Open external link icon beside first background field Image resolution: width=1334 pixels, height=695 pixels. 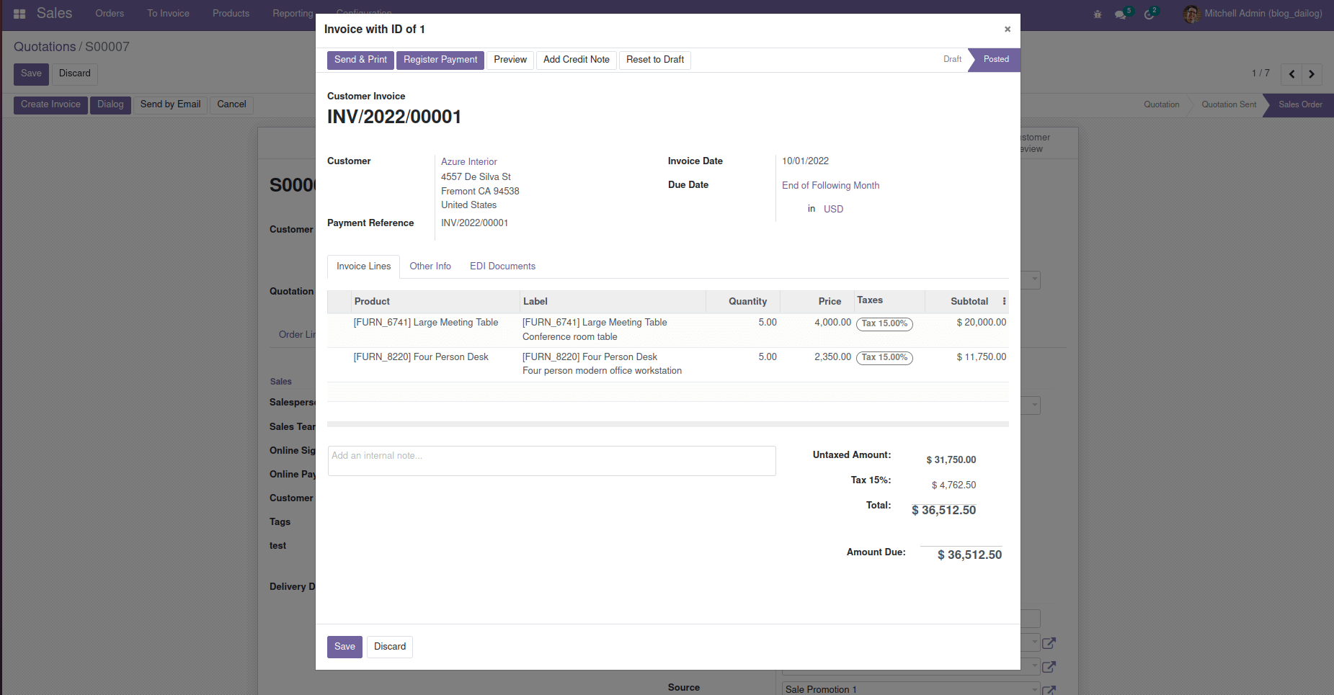pos(1049,642)
